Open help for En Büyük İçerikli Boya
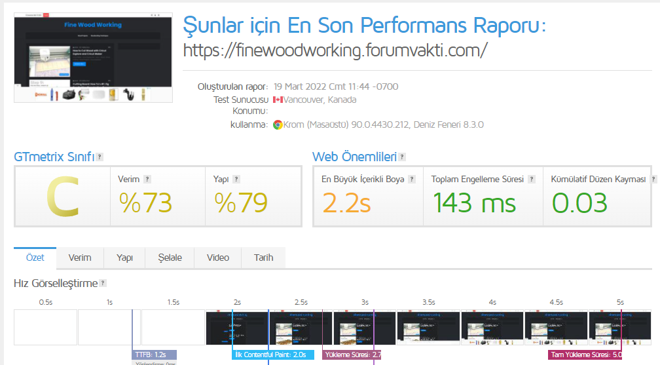 click(x=412, y=179)
